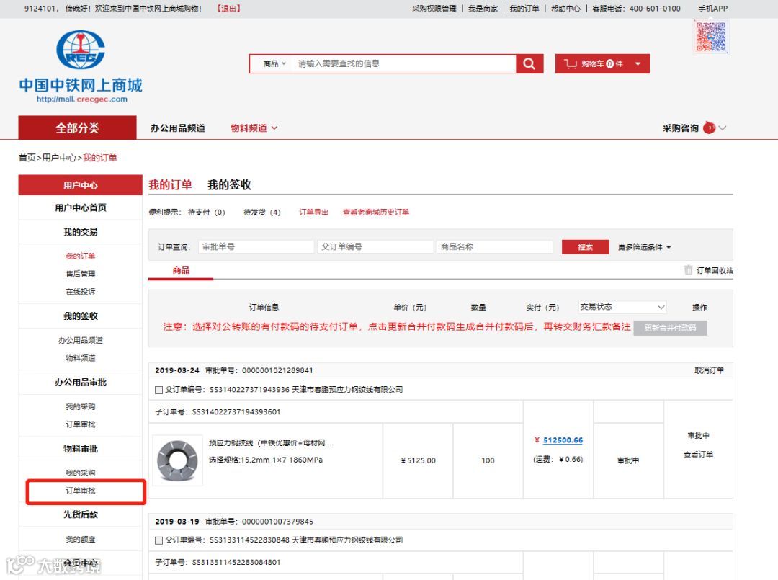Viewport: 778px width, 580px height.
Task: Open 在线投诉 in the sidebar
Action: [x=81, y=292]
